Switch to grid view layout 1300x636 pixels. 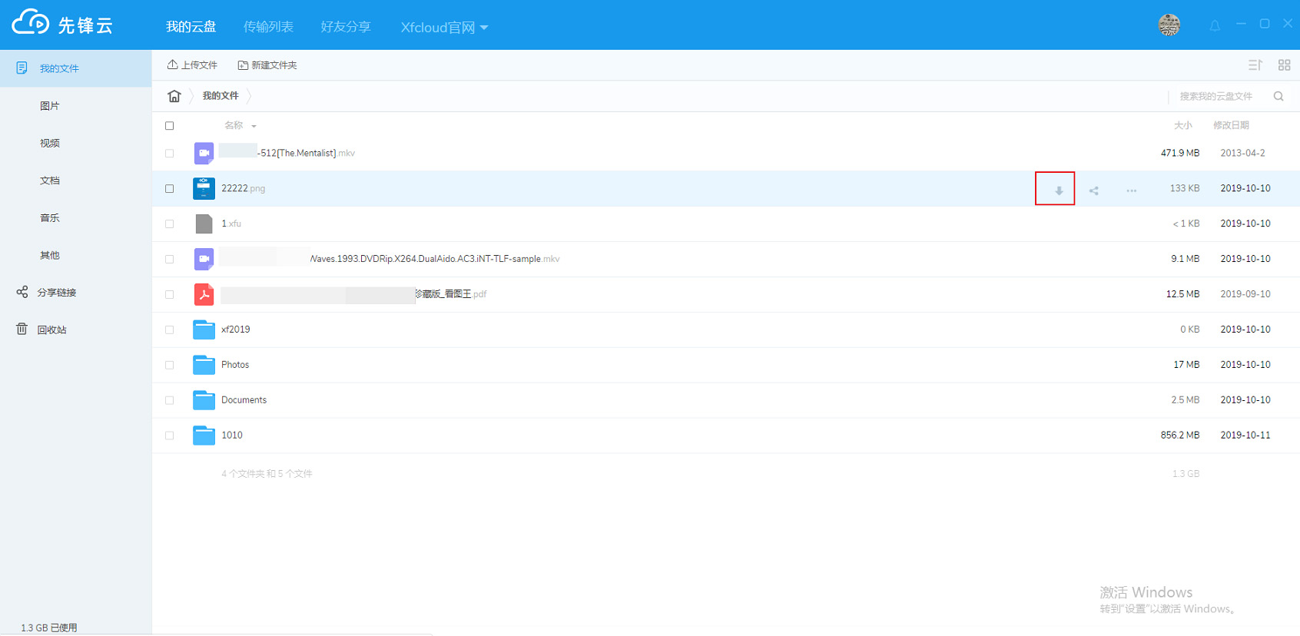click(1284, 65)
